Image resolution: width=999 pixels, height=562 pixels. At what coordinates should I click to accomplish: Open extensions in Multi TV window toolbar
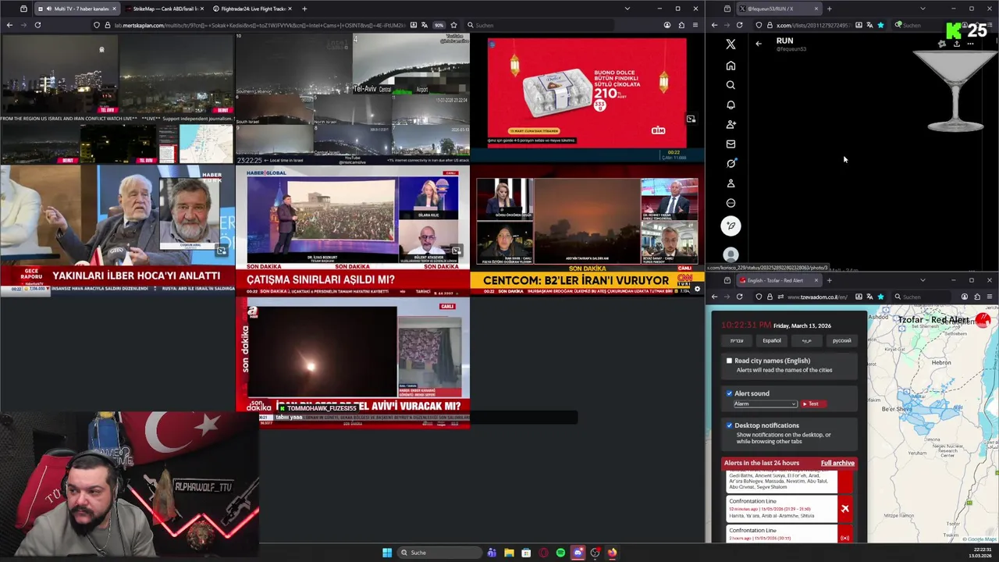click(x=681, y=25)
